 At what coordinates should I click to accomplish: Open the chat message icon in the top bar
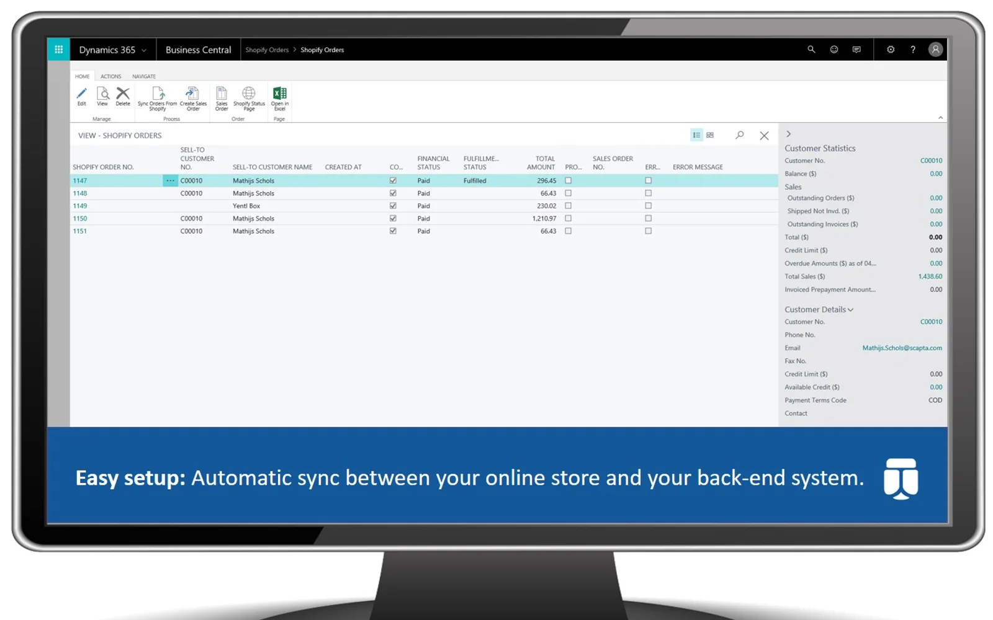856,50
